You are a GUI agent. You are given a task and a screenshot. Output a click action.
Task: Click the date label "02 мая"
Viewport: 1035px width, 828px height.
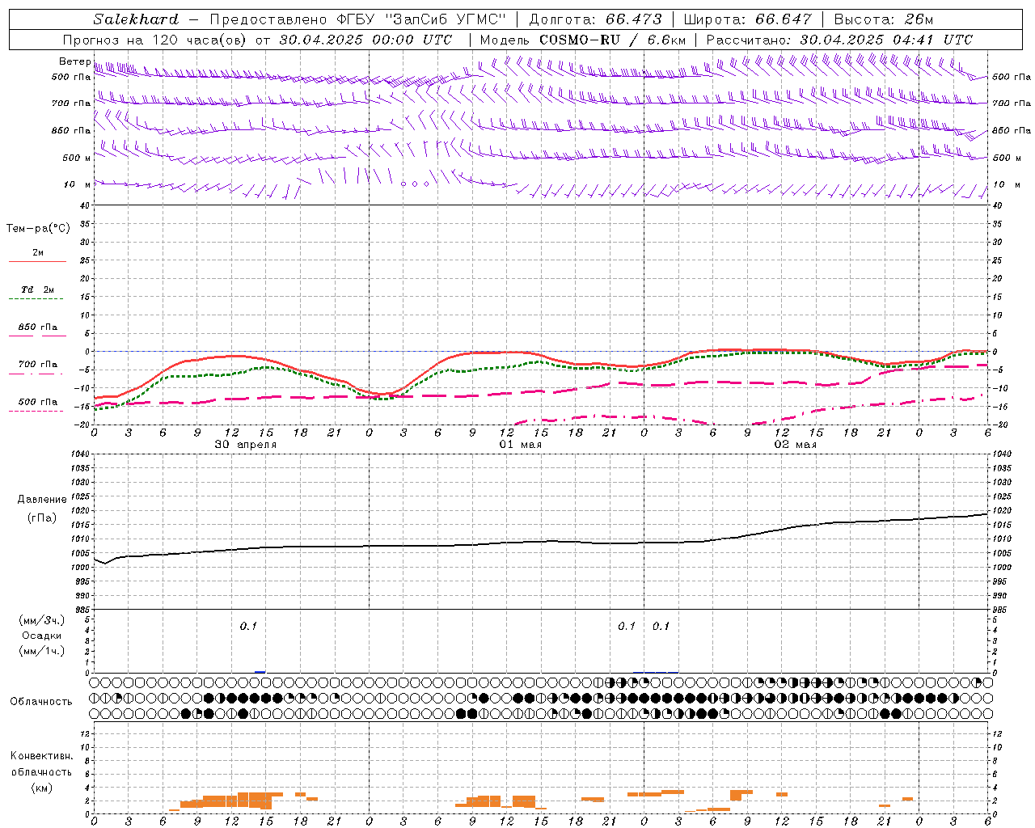[795, 445]
